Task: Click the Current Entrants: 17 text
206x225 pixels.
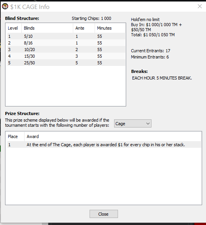Action: coord(150,51)
